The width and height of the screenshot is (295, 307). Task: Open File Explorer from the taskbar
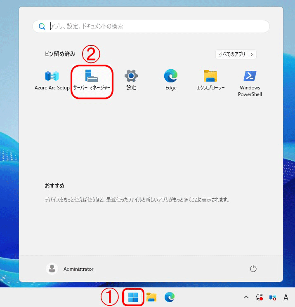pos(151,297)
